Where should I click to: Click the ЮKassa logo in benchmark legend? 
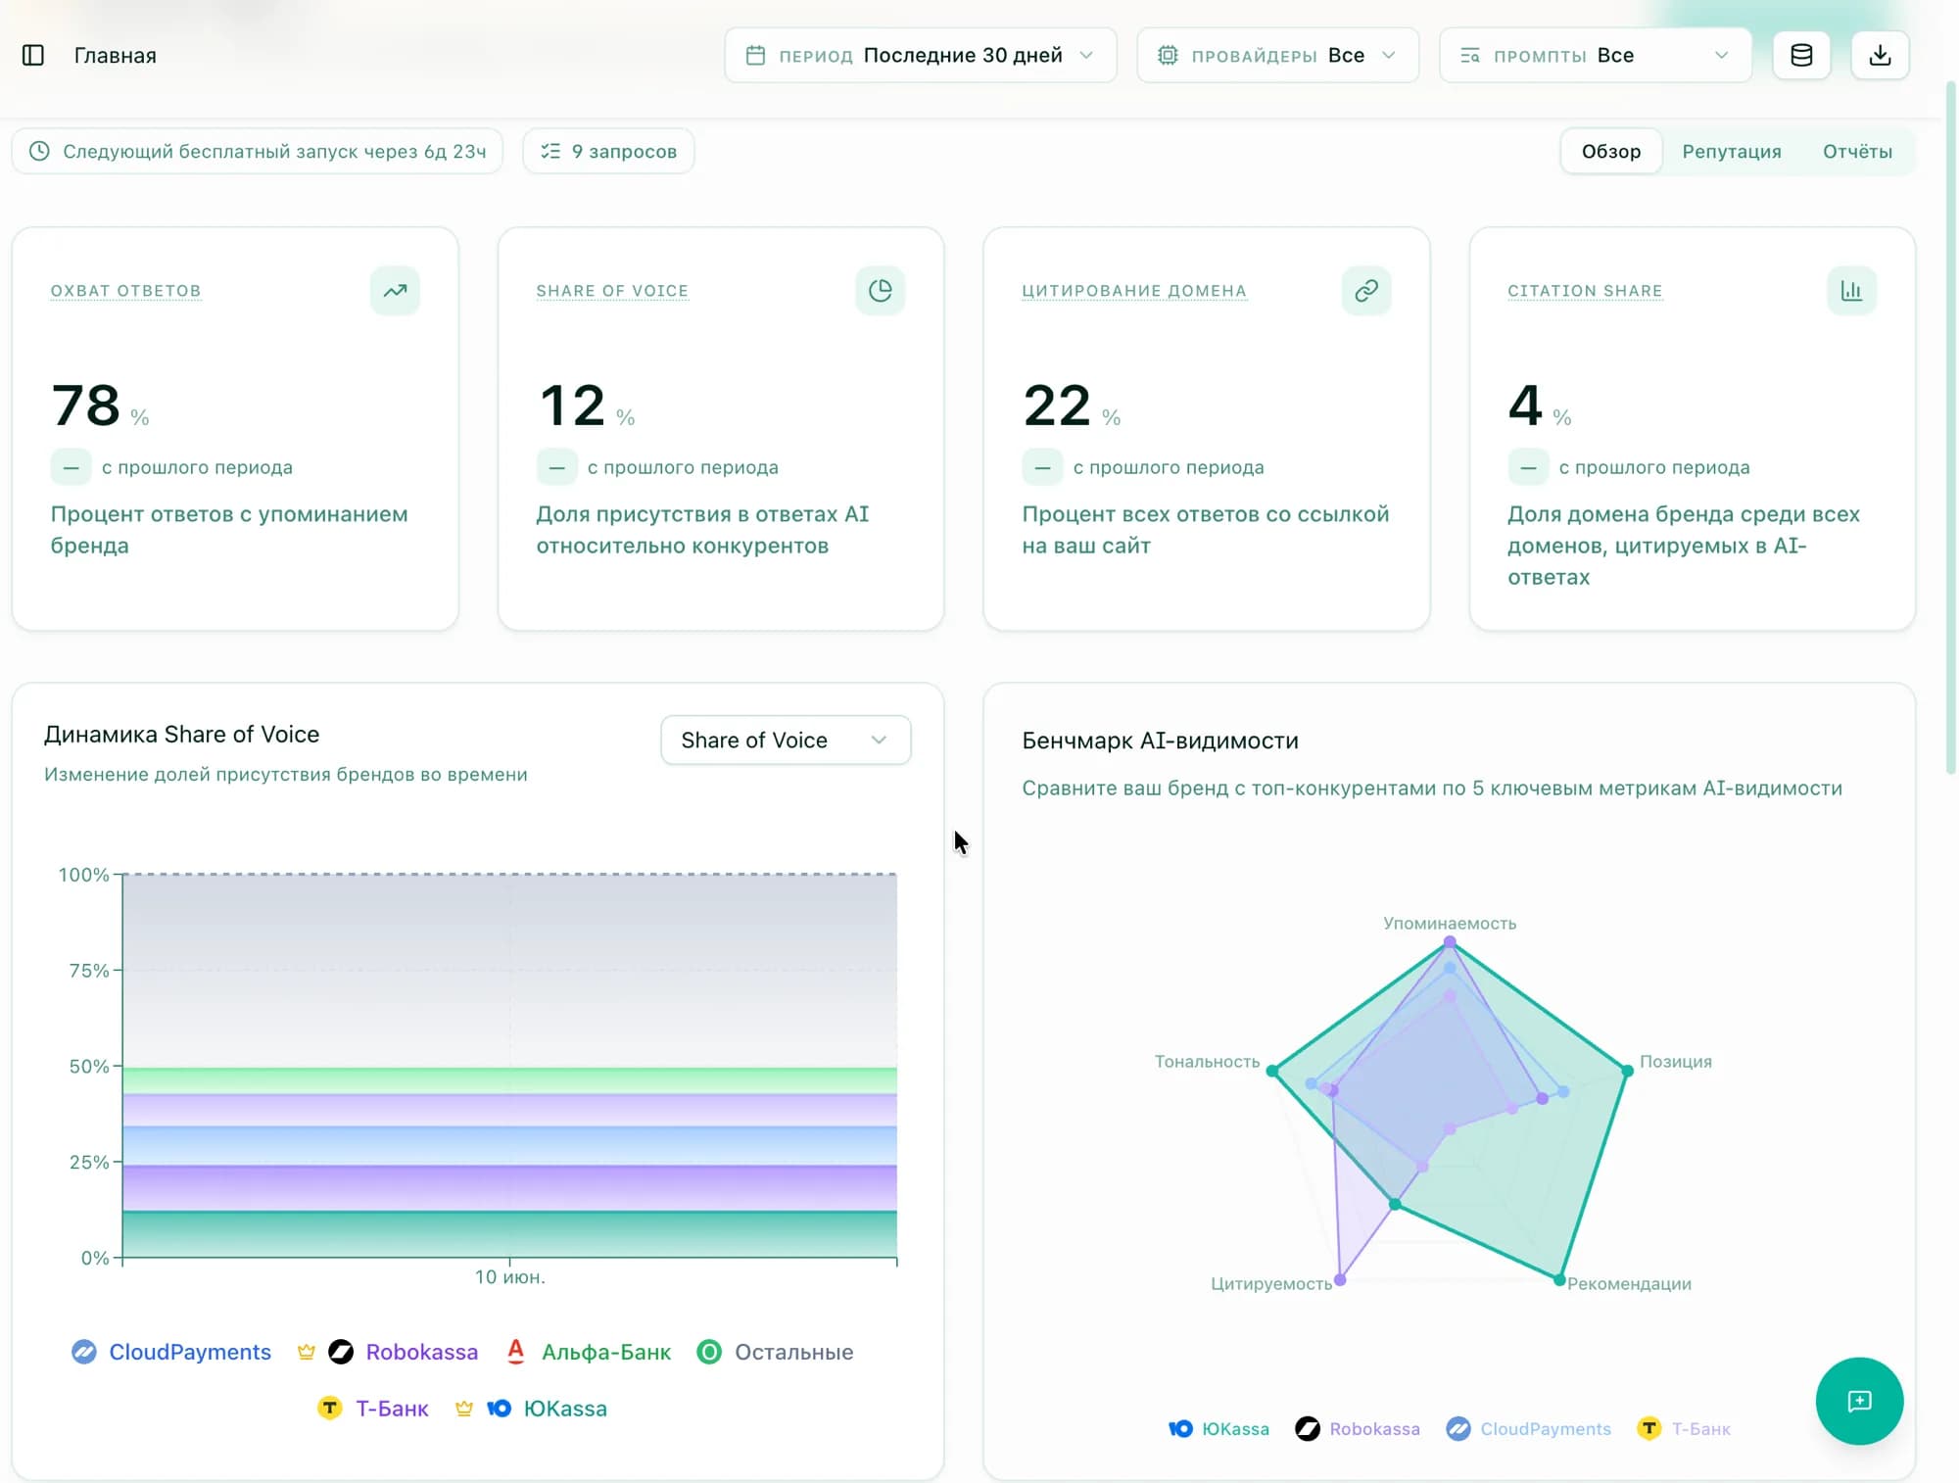[1180, 1429]
